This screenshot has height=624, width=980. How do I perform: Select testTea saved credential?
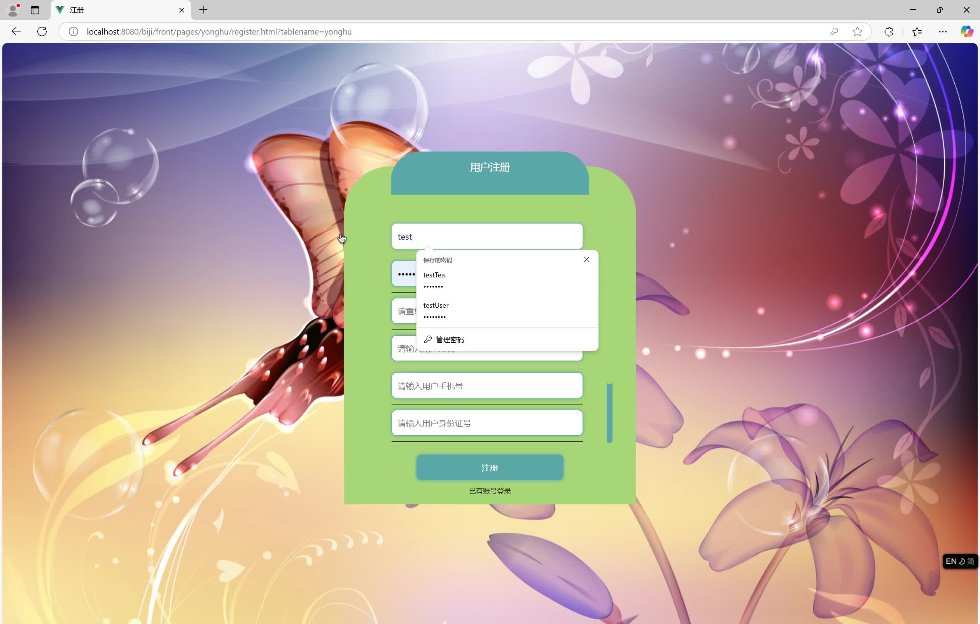click(x=505, y=279)
